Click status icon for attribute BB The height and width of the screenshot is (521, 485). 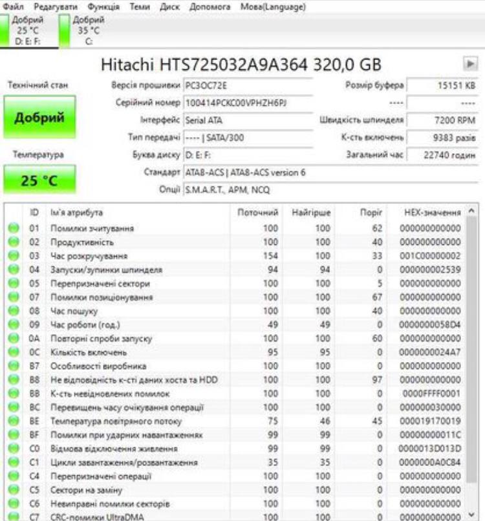(14, 394)
